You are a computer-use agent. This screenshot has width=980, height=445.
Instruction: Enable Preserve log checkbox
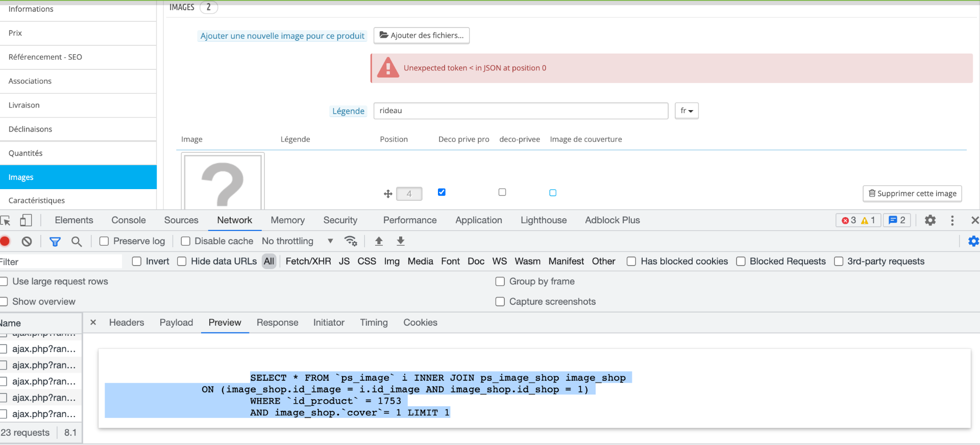point(104,241)
